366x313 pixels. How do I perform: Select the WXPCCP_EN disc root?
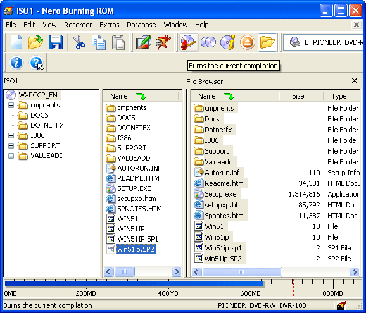pyautogui.click(x=38, y=95)
